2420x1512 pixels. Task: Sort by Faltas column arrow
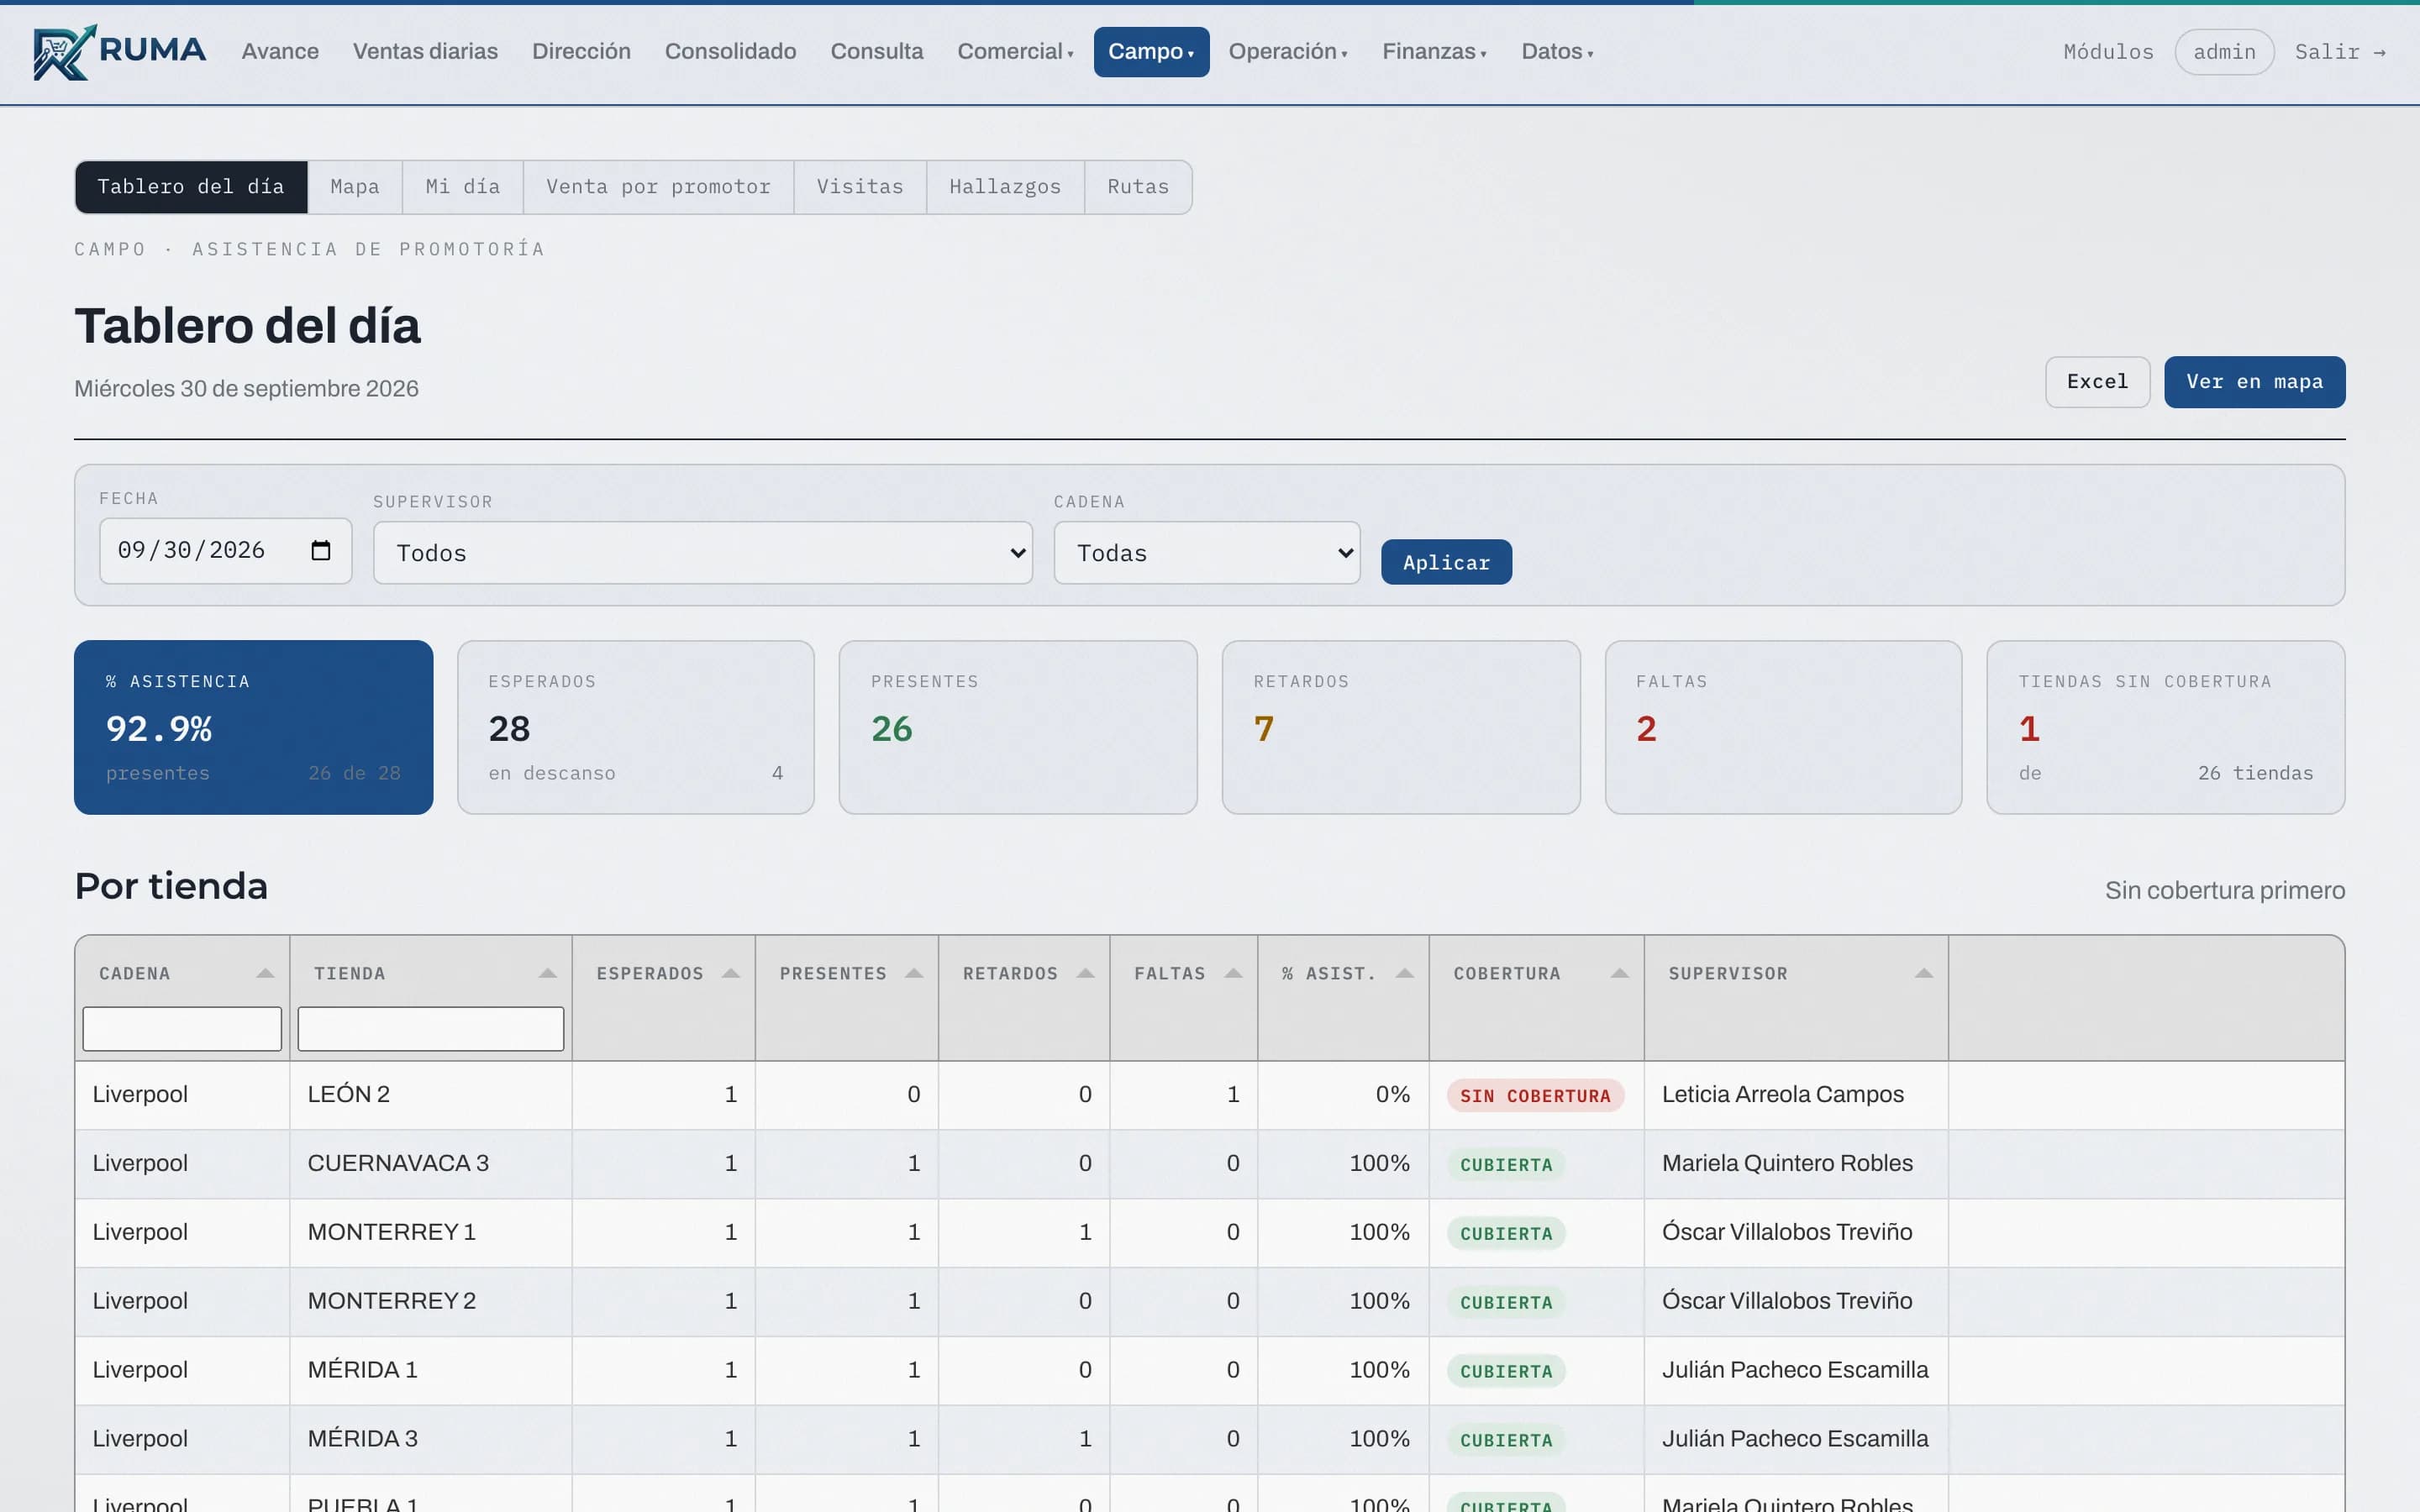click(1233, 973)
